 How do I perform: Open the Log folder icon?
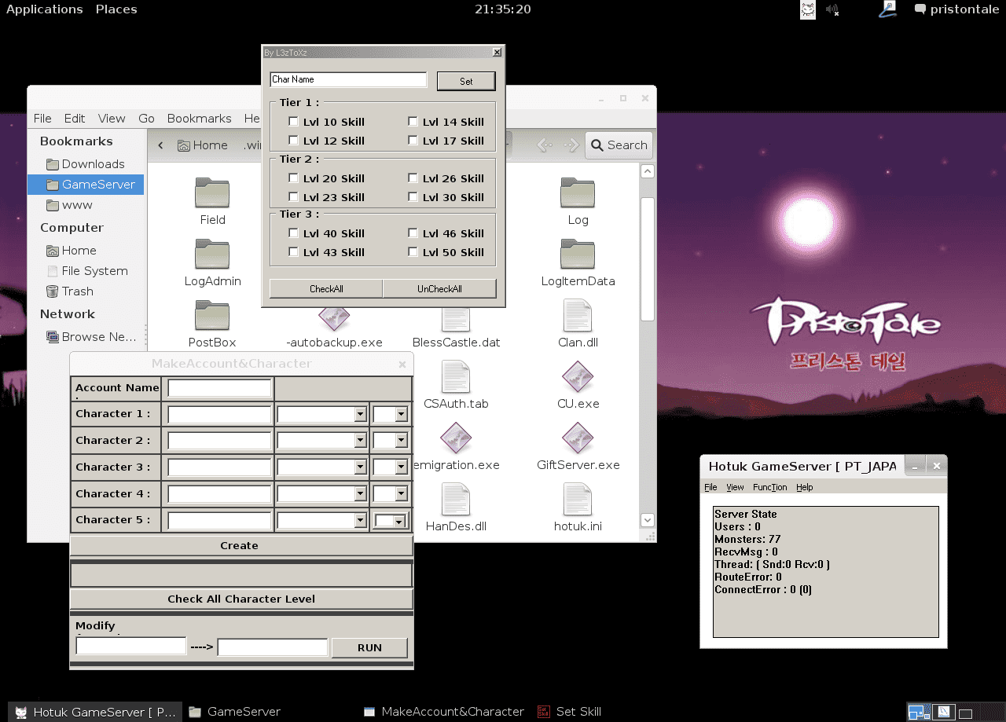click(578, 193)
